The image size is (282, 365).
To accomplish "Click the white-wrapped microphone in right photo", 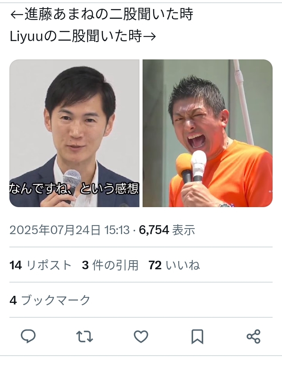I will (198, 165).
